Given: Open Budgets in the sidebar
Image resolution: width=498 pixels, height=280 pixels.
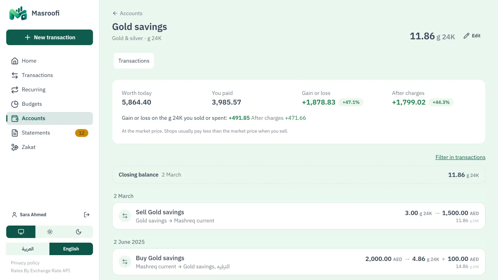Looking at the screenshot, I should (x=49, y=104).
